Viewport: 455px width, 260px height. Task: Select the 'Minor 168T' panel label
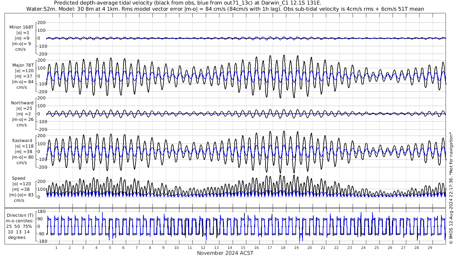click(21, 27)
